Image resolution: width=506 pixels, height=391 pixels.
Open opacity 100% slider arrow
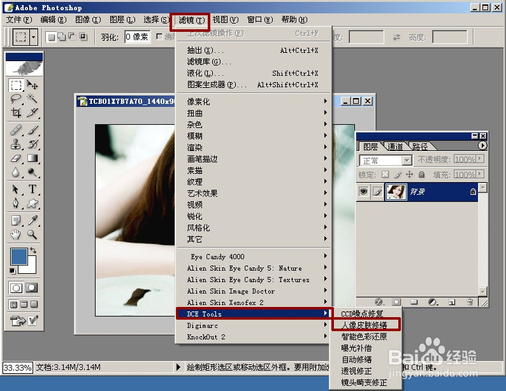(480, 159)
